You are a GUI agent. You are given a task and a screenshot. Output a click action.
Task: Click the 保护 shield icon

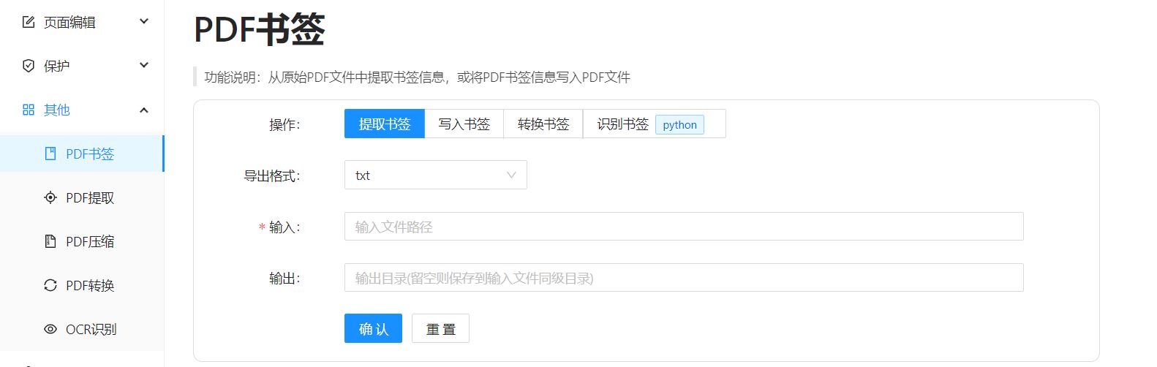(x=29, y=66)
